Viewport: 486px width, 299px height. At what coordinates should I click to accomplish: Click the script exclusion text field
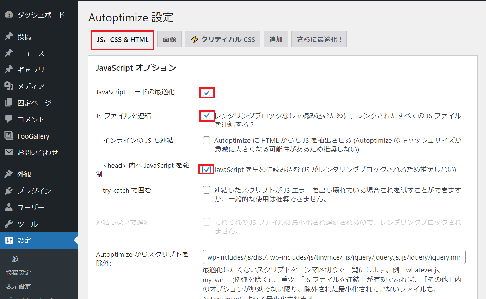coord(334,257)
